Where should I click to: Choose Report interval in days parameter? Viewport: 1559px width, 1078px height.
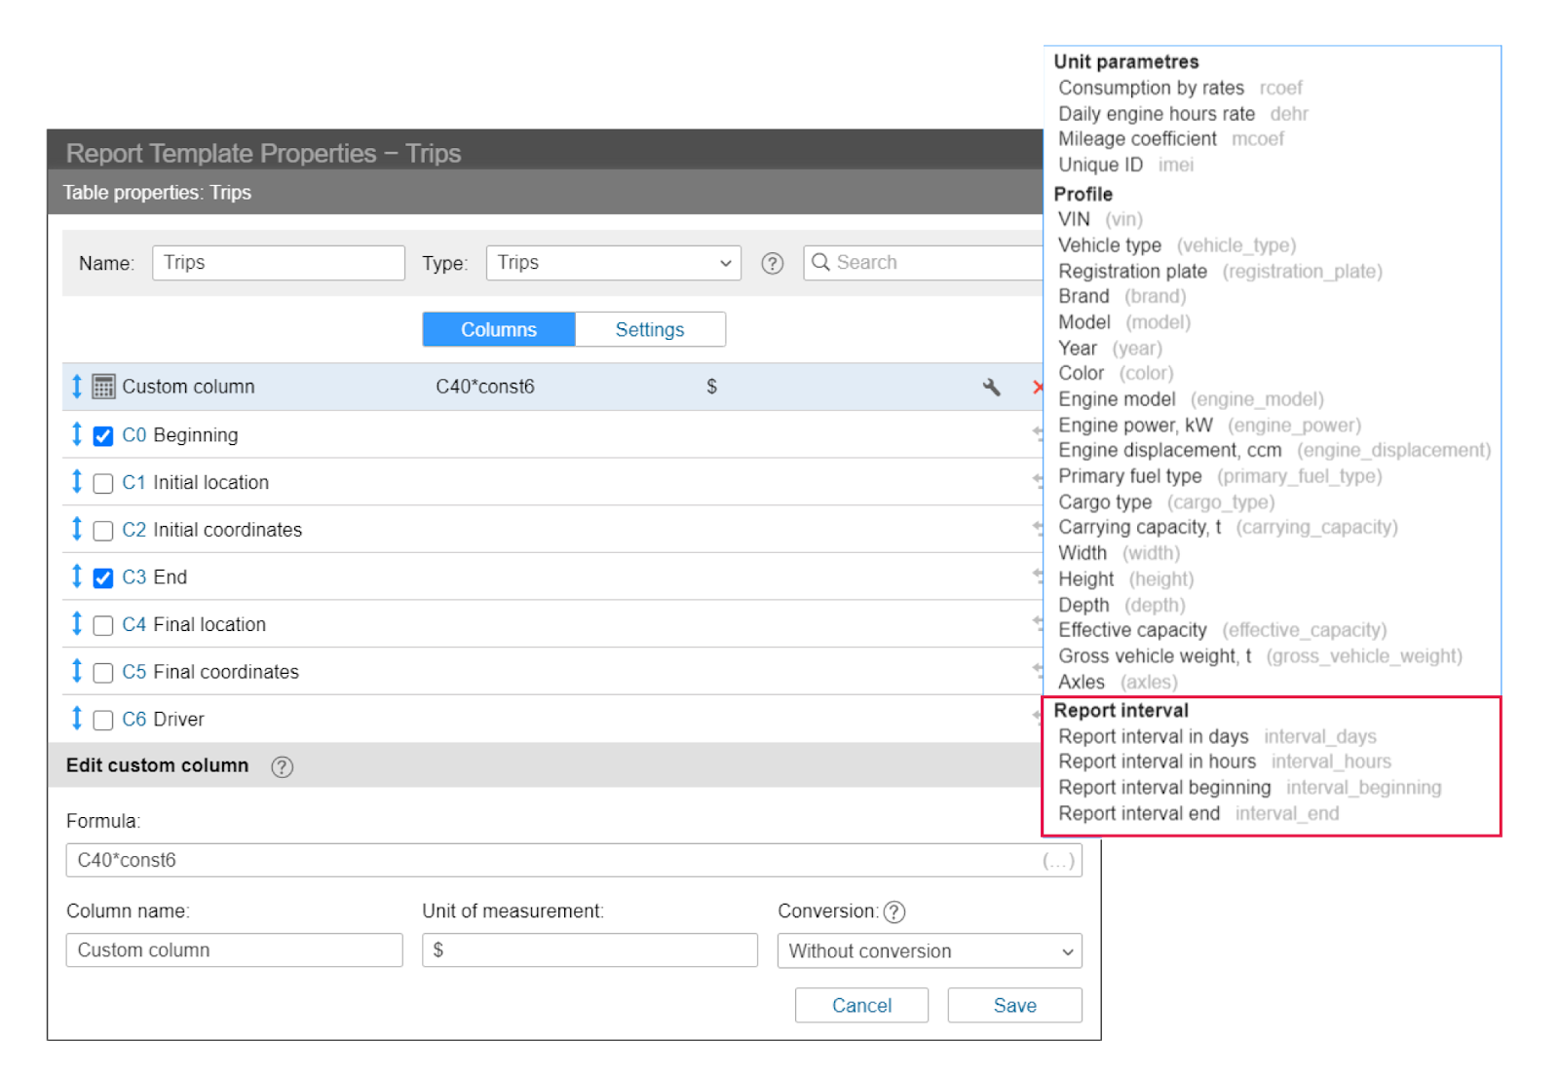(x=1153, y=736)
